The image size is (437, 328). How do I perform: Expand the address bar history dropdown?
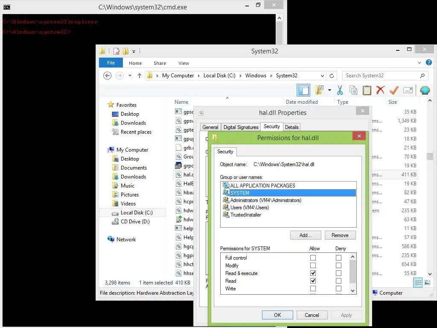(322, 76)
